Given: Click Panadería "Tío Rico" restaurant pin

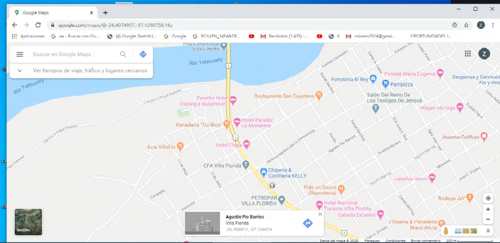Looking at the screenshot, I should pos(227,124).
